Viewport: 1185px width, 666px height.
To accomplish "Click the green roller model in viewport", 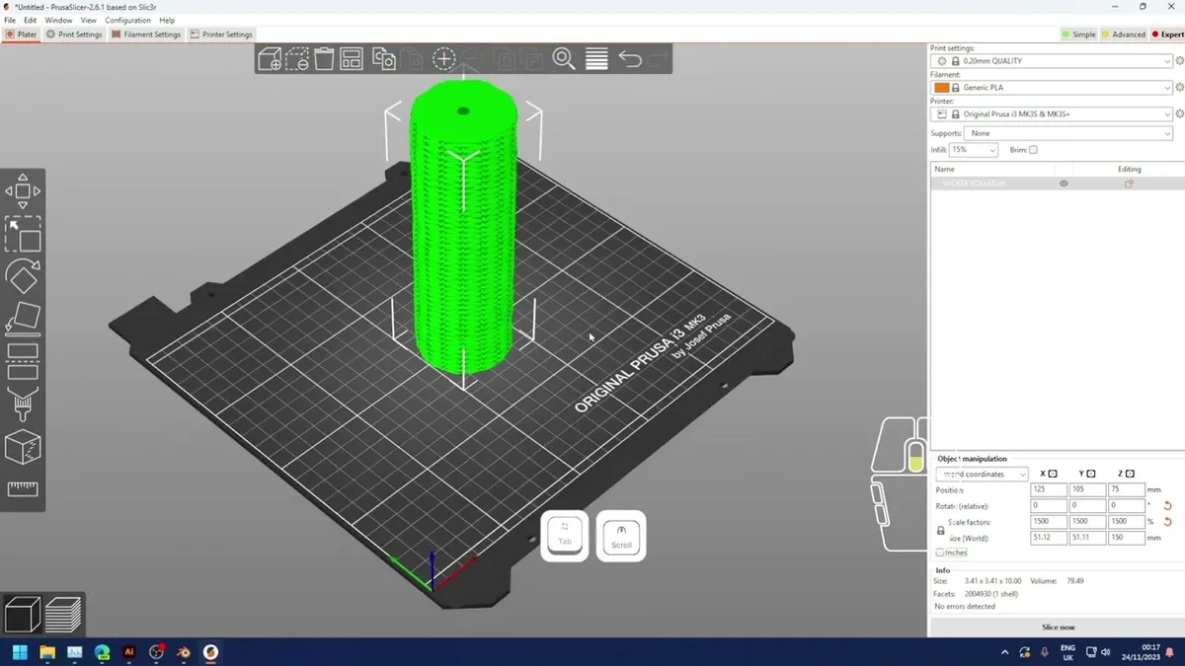I will coord(463,227).
